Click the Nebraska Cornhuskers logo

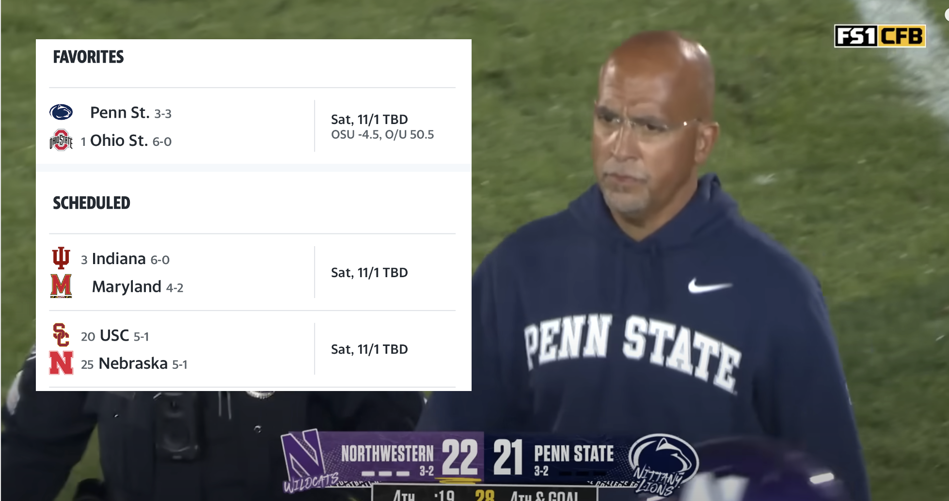61,363
